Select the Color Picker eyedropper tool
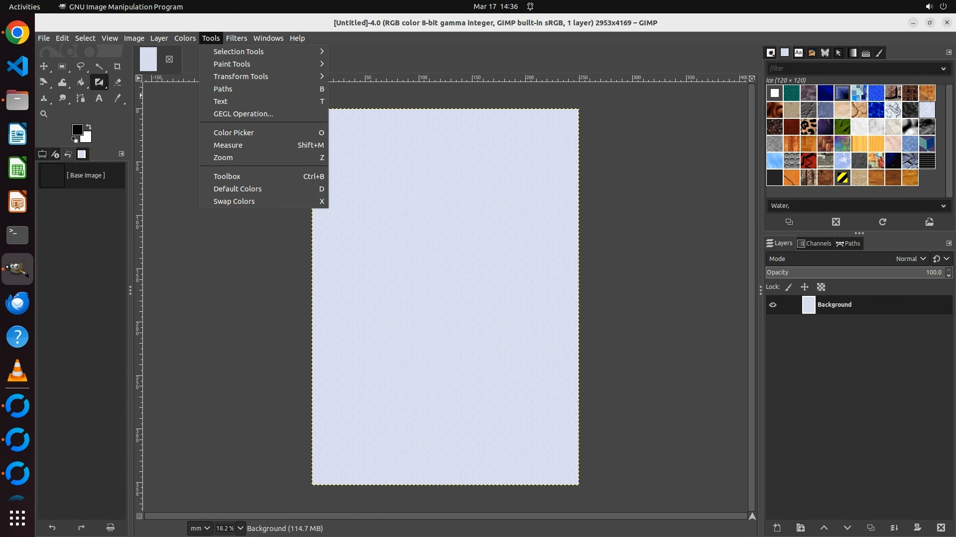 (118, 98)
